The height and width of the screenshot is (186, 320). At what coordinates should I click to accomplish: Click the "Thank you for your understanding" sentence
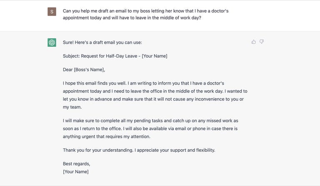(98, 150)
